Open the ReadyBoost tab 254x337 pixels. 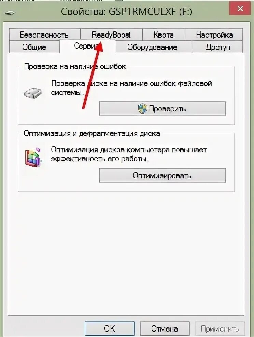(x=111, y=35)
